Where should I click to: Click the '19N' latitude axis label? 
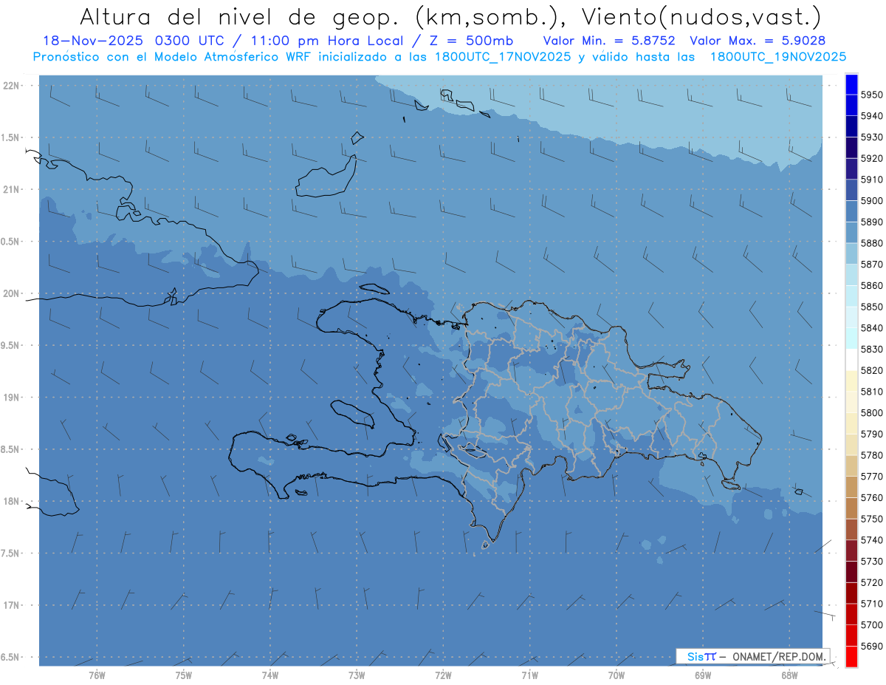[x=12, y=398]
